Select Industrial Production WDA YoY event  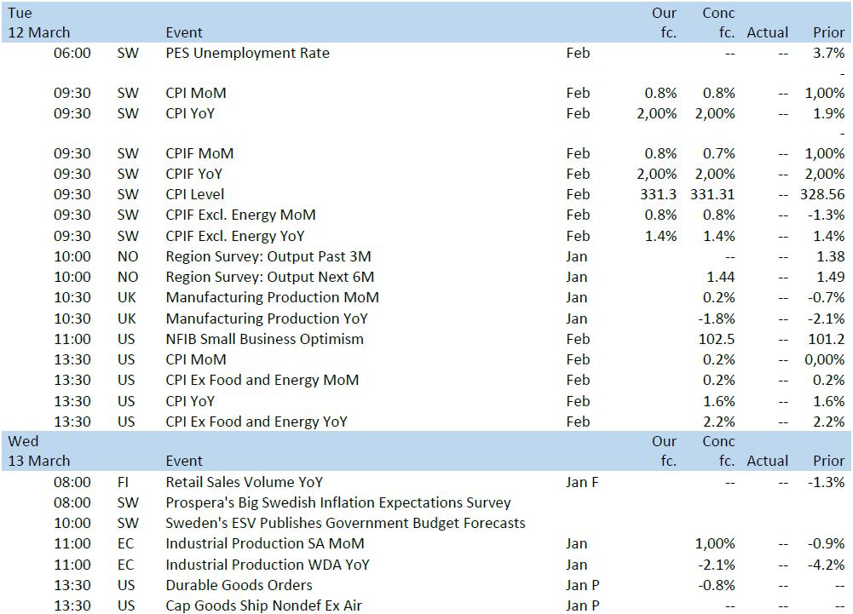268,565
